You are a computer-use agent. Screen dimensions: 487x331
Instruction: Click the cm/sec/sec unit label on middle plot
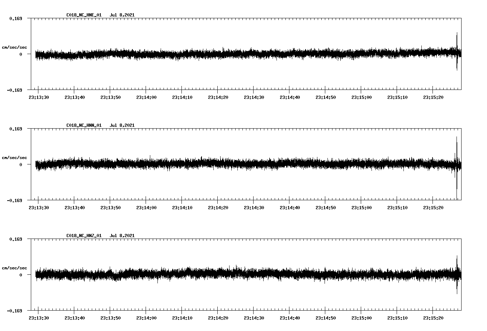[15, 157]
